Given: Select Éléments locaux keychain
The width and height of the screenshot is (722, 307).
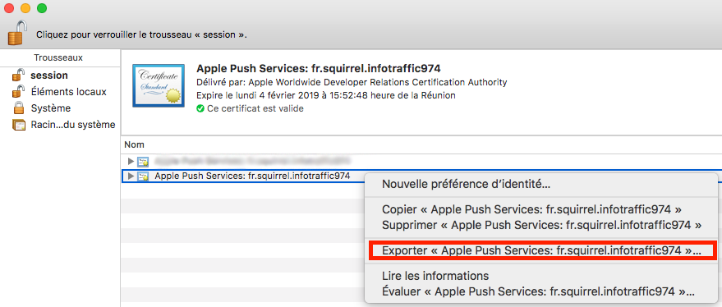Looking at the screenshot, I should [x=69, y=92].
